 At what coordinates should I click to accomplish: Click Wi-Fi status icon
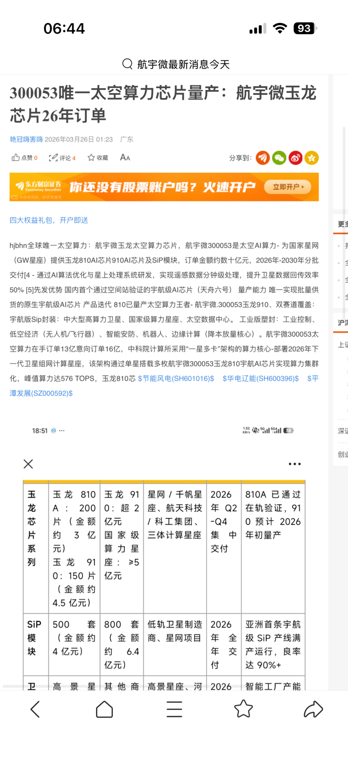pyautogui.click(x=280, y=29)
